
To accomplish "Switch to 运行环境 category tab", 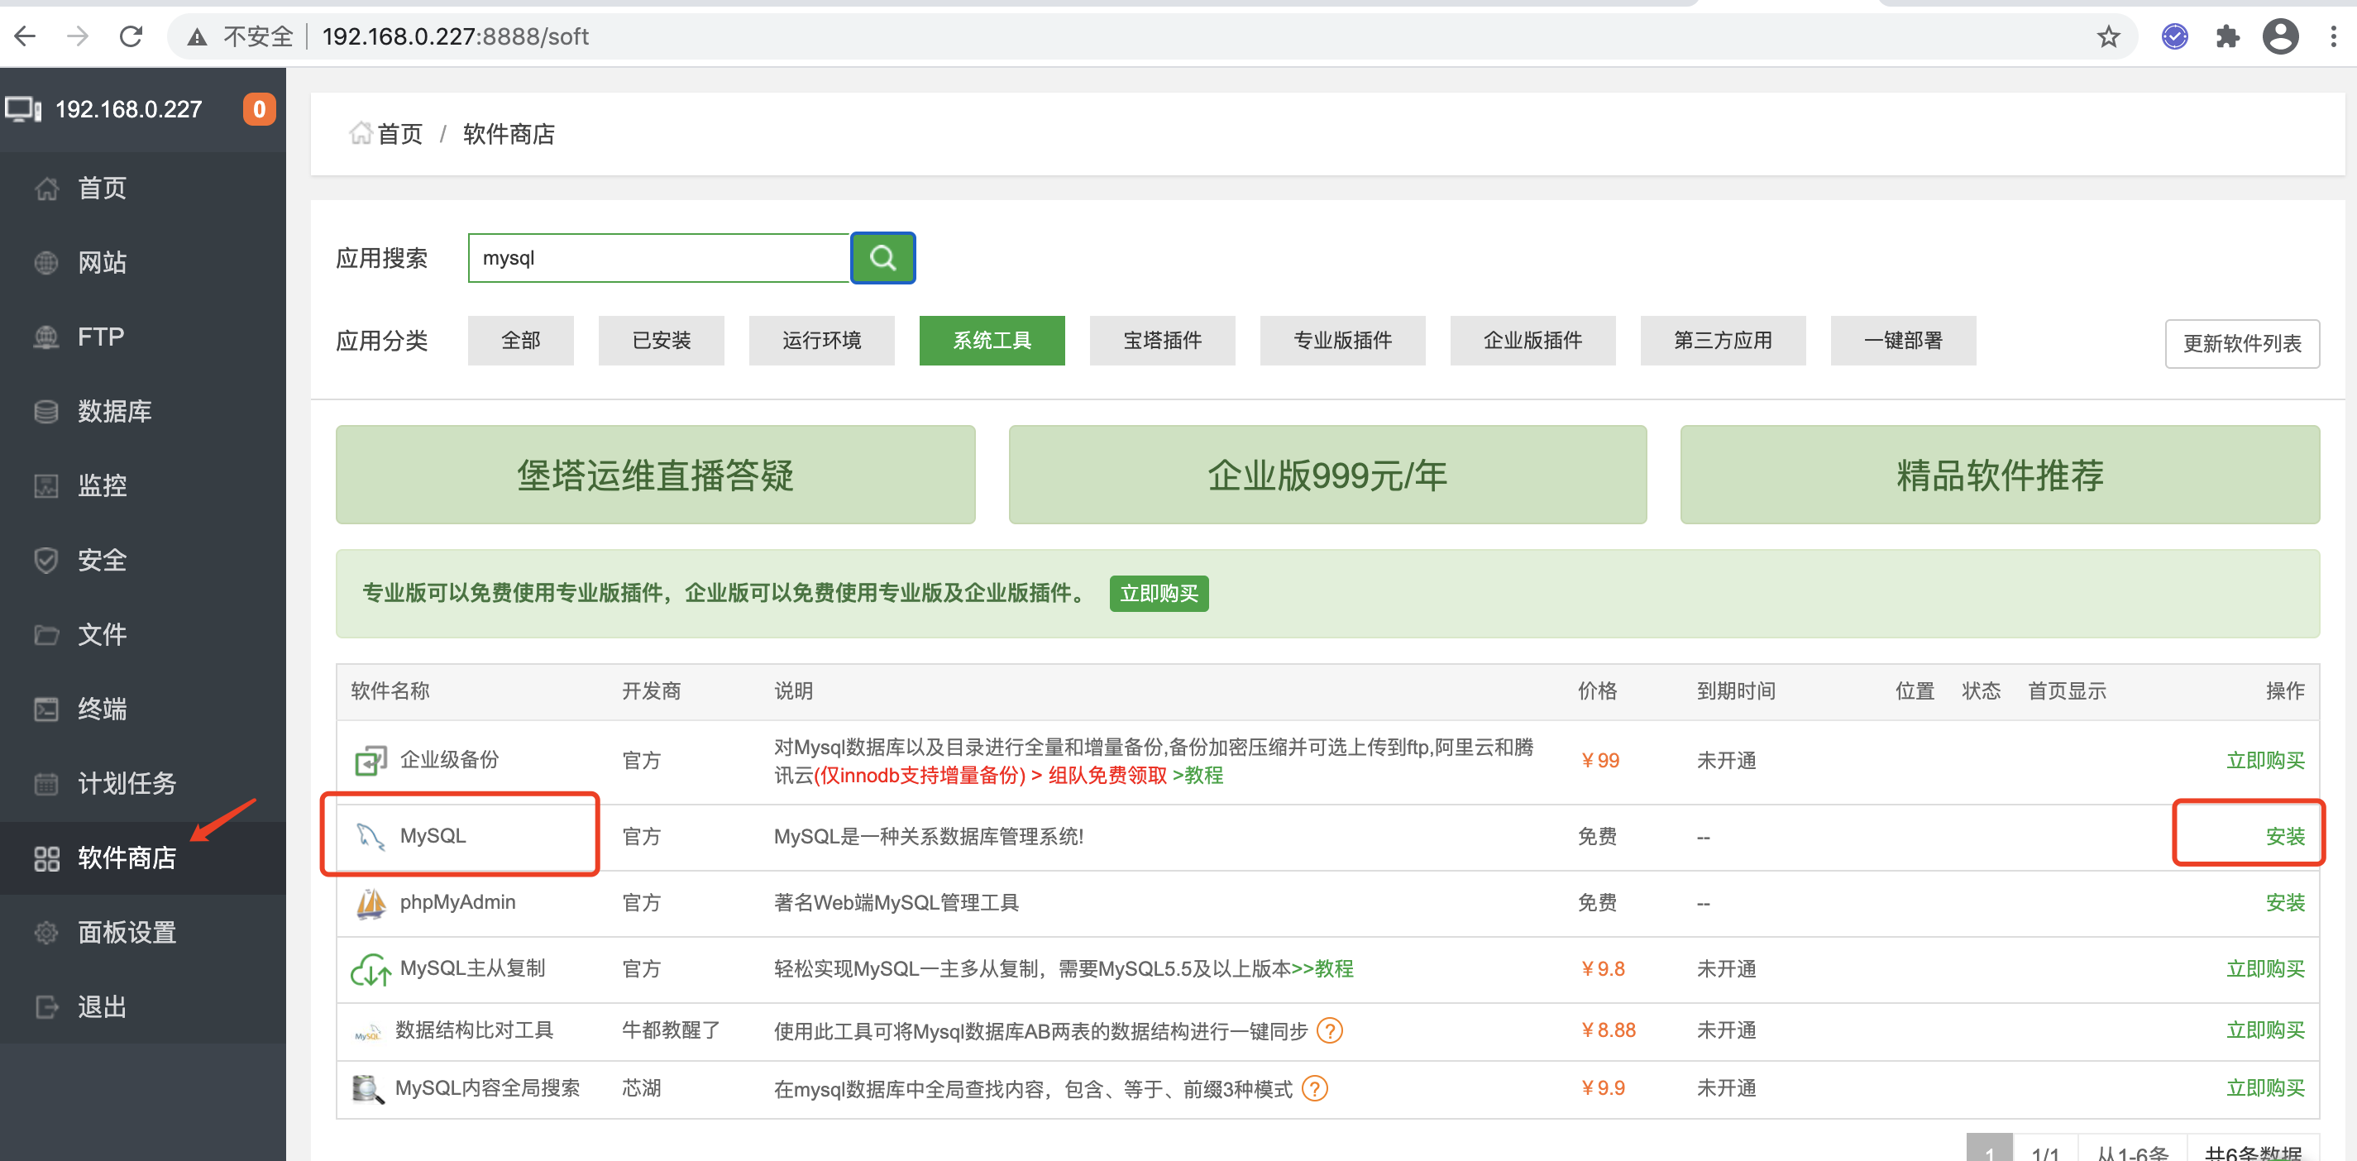I will [820, 341].
